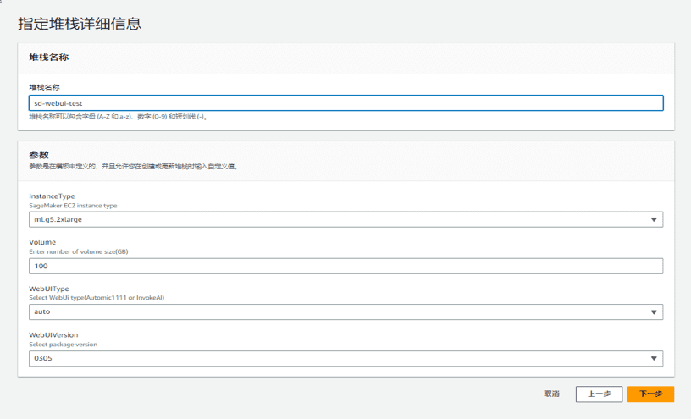Click the InstanceType dropdown arrow icon

click(x=654, y=219)
